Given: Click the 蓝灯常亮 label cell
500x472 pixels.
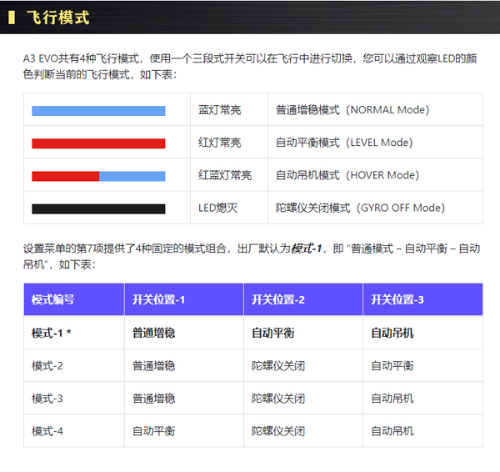Looking at the screenshot, I should (x=219, y=110).
